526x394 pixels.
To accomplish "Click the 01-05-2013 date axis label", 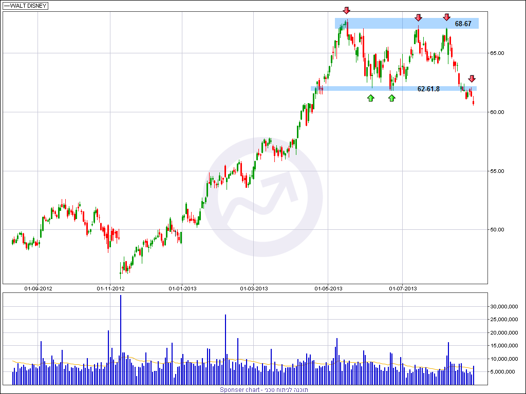I will [328, 288].
